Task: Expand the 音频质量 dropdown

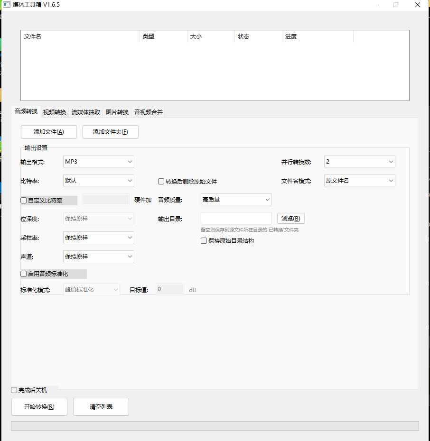Action: pyautogui.click(x=236, y=200)
